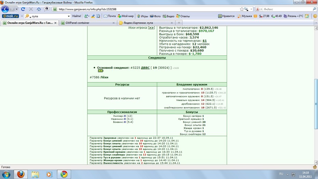The image size is (318, 179).
Task: Open the Mail.ru toolbar settings gear icon
Action: [x=315, y=16]
